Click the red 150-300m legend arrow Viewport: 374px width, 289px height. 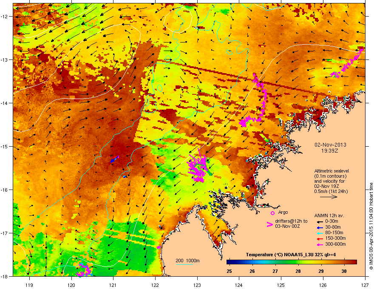320,239
